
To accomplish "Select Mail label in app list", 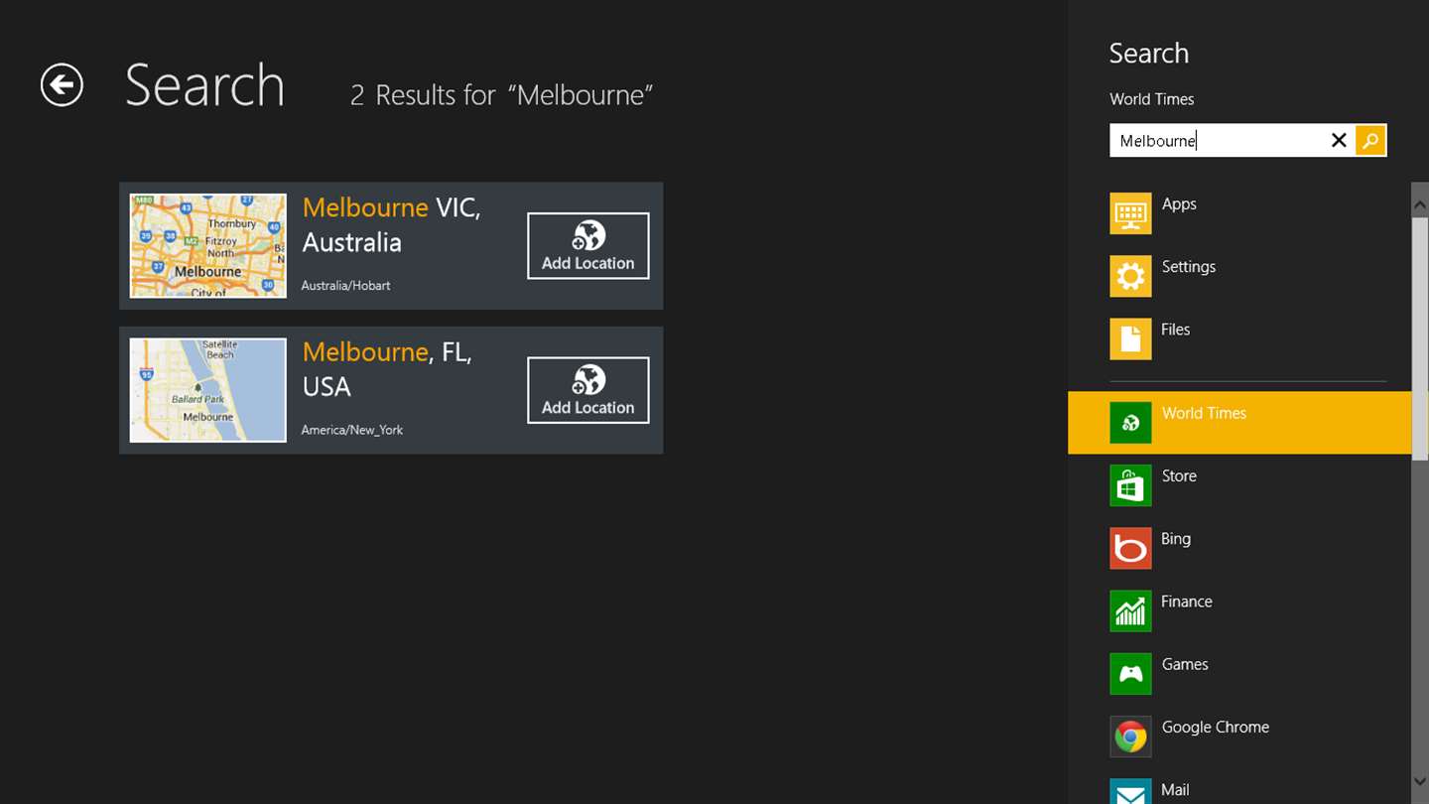I will pos(1175,790).
